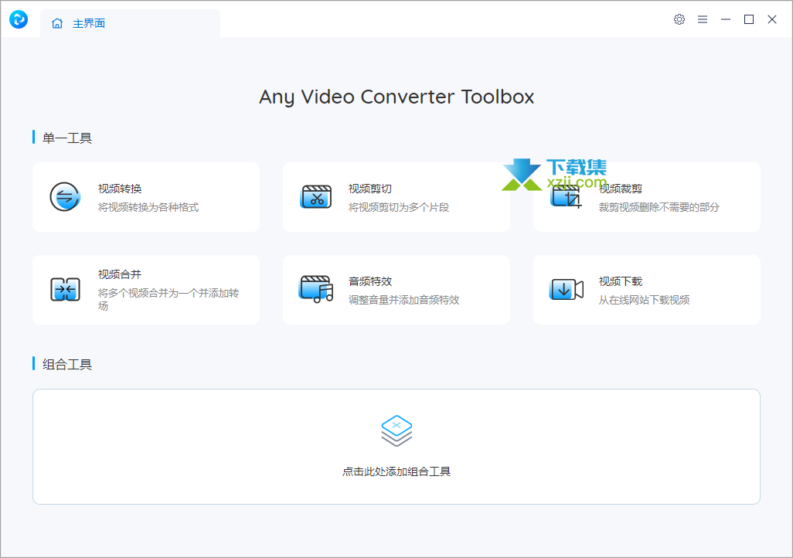Click the 视频下载 download camera icon

tap(567, 289)
